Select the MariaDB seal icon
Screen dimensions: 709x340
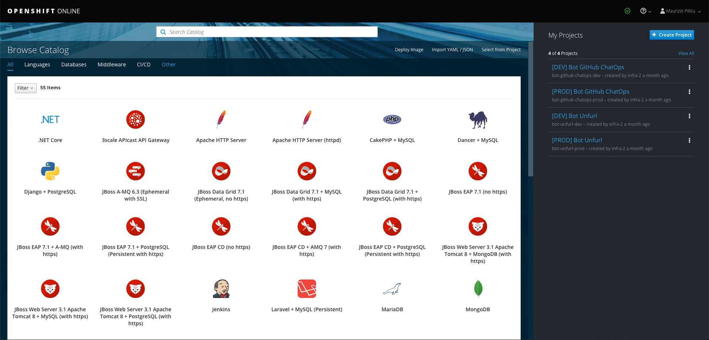click(x=392, y=288)
